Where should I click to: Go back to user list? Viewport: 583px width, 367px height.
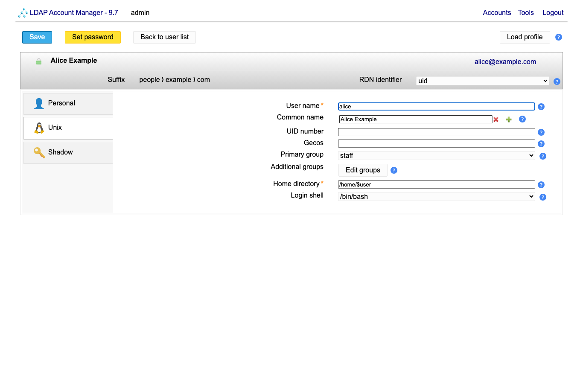click(164, 37)
